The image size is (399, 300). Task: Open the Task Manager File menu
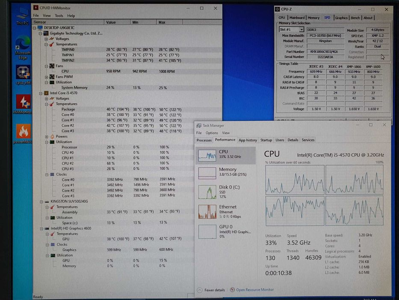click(x=199, y=133)
